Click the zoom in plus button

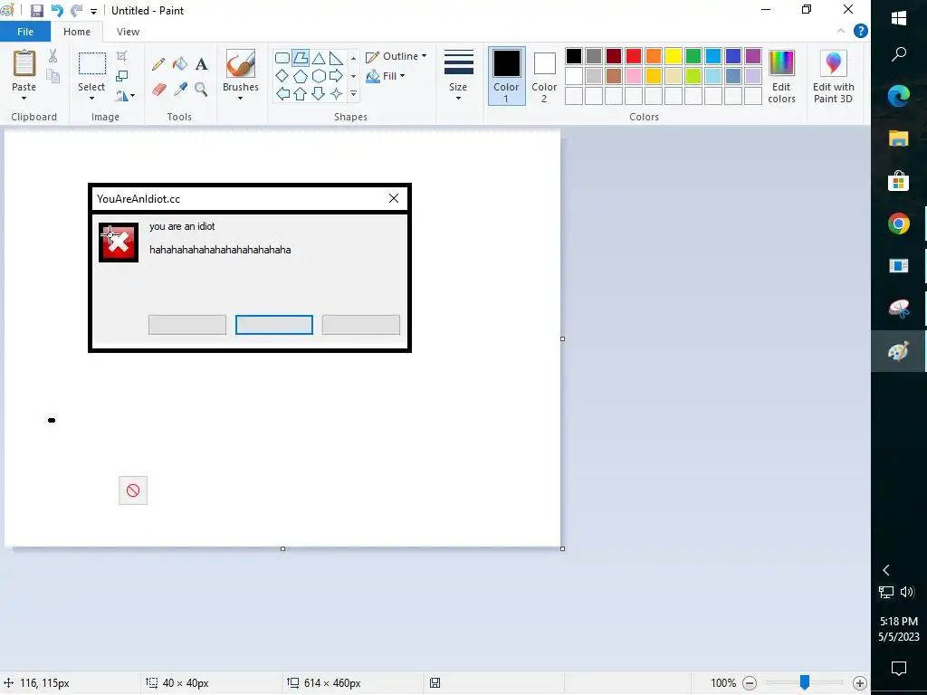point(860,682)
